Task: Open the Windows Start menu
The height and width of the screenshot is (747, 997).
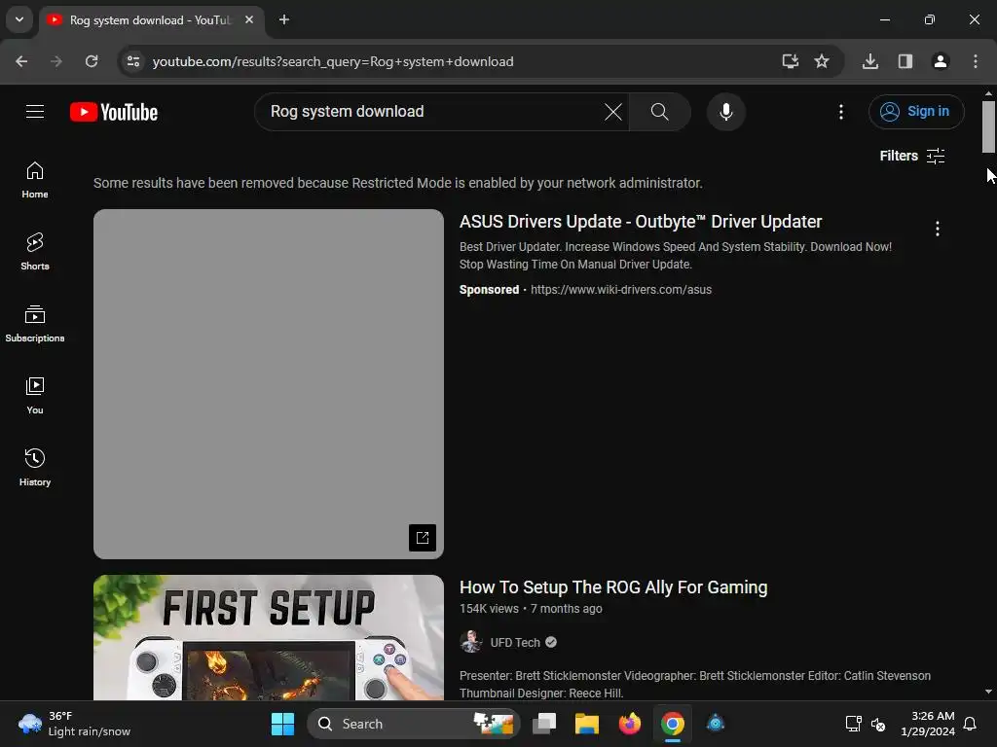Action: (282, 724)
